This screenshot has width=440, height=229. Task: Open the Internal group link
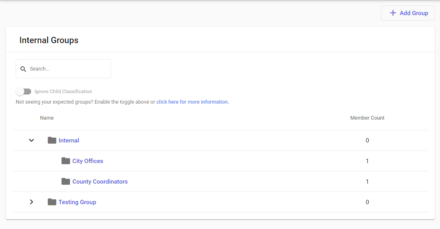coord(69,140)
